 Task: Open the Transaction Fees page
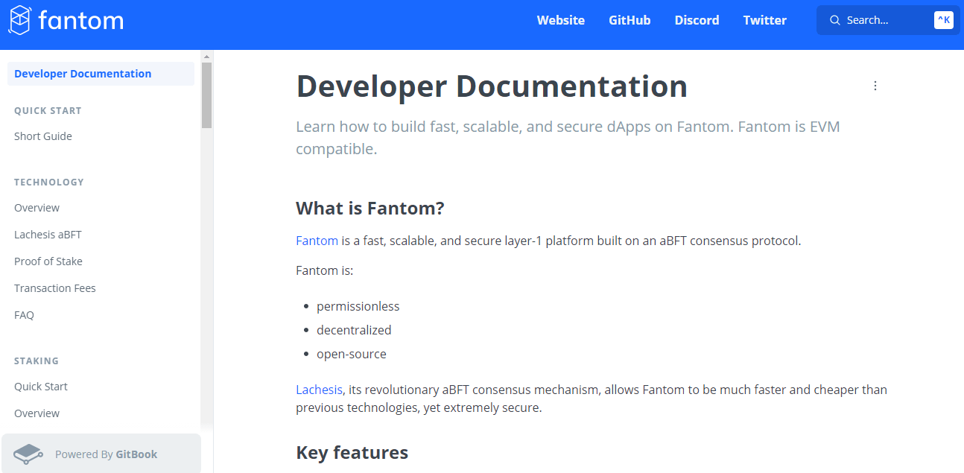point(55,288)
